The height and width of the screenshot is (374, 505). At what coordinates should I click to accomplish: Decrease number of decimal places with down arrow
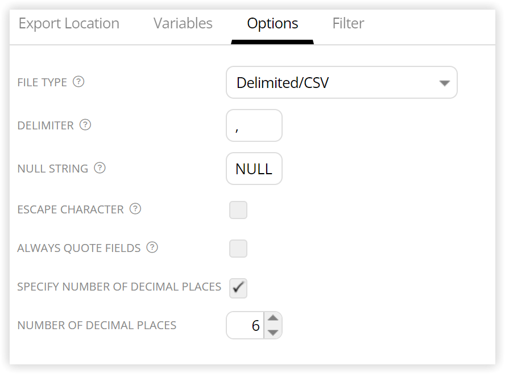pyautogui.click(x=273, y=332)
